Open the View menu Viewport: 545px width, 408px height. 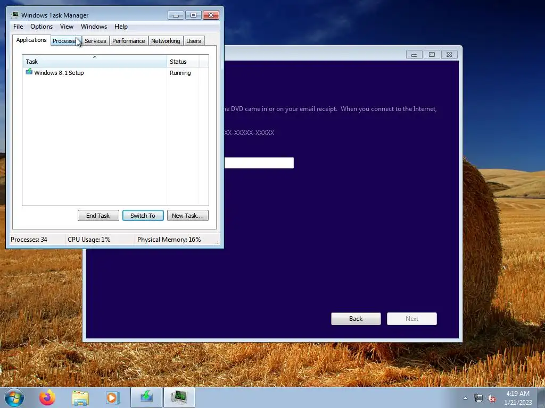pyautogui.click(x=67, y=27)
